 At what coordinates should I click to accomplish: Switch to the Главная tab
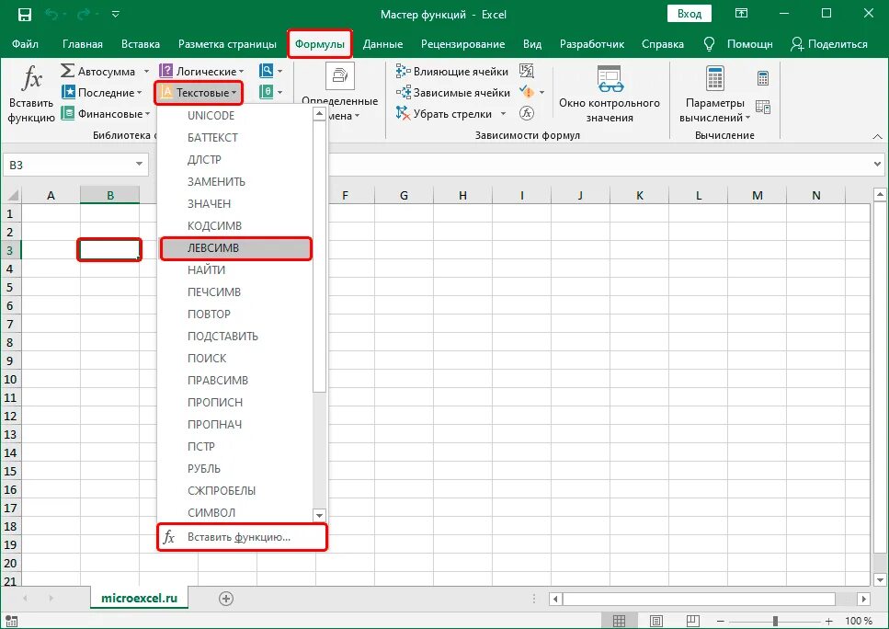[83, 43]
